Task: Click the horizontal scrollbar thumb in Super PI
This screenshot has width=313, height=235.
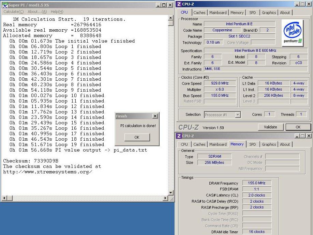Action: click(10, 198)
